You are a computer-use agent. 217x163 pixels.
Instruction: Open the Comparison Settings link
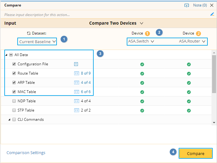pyautogui.click(x=26, y=153)
